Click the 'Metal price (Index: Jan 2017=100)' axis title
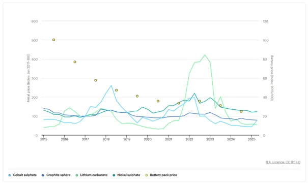The width and height of the screenshot is (308, 185). [x=29, y=78]
